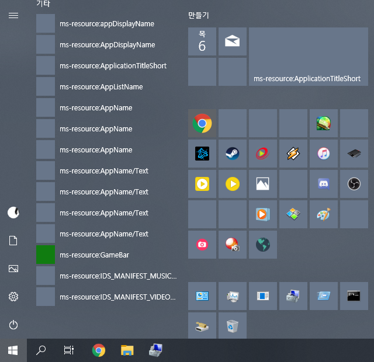Open the calendar tile showing 목 6

click(202, 41)
